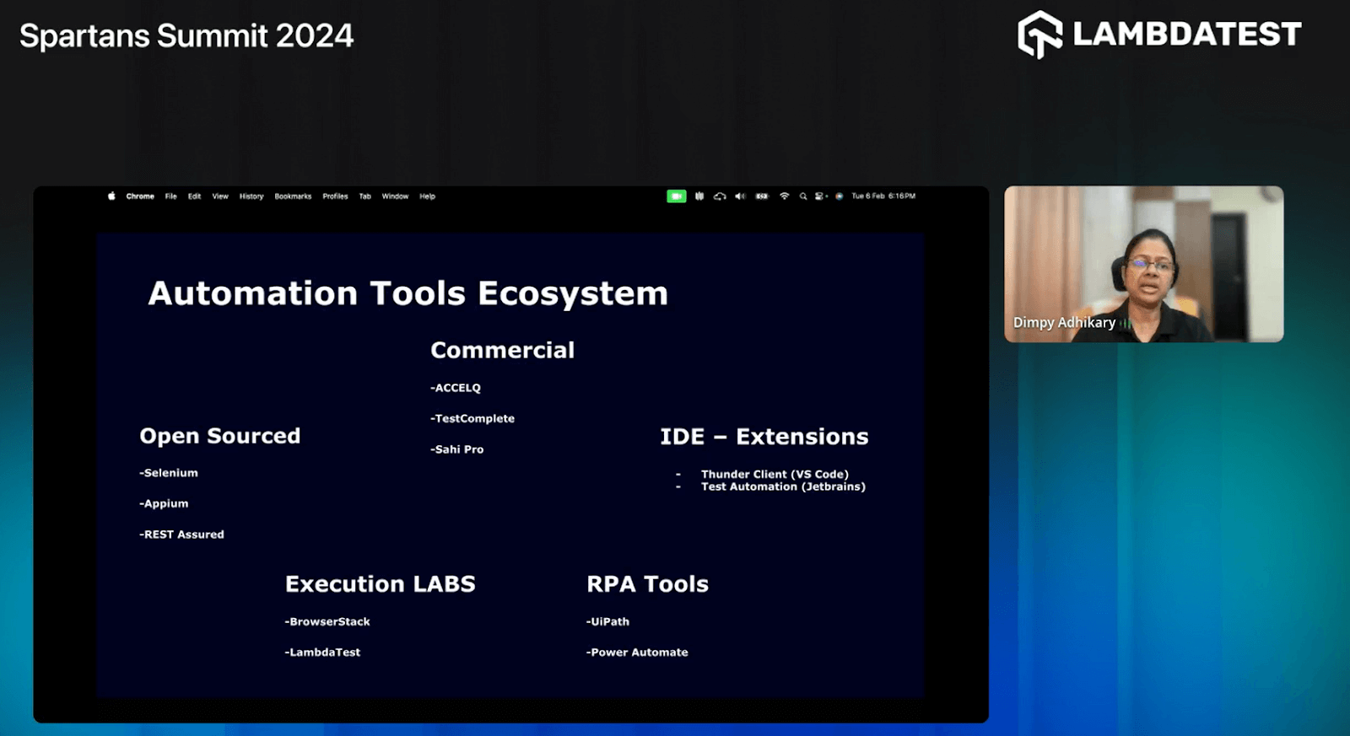Click Dimpy Adhikary's webcam thumbnail

coord(1144,264)
